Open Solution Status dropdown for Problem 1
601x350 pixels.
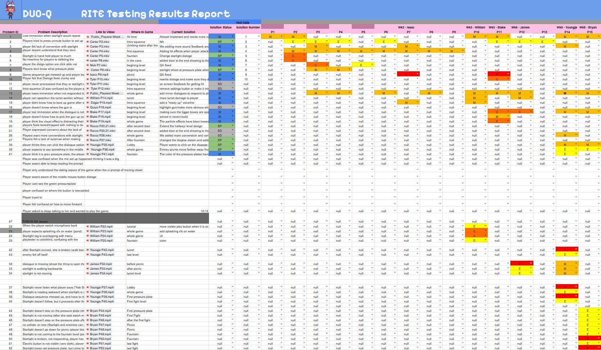coord(232,37)
